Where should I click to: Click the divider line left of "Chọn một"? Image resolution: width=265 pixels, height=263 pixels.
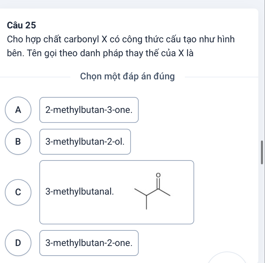pyautogui.click(x=36, y=77)
